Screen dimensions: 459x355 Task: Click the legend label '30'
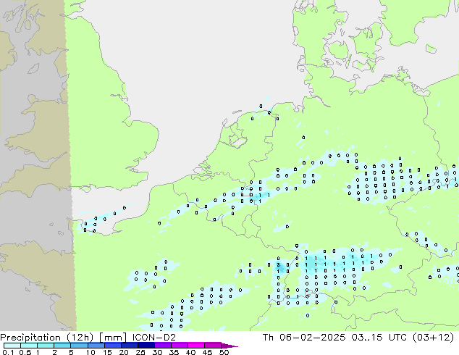click(157, 352)
